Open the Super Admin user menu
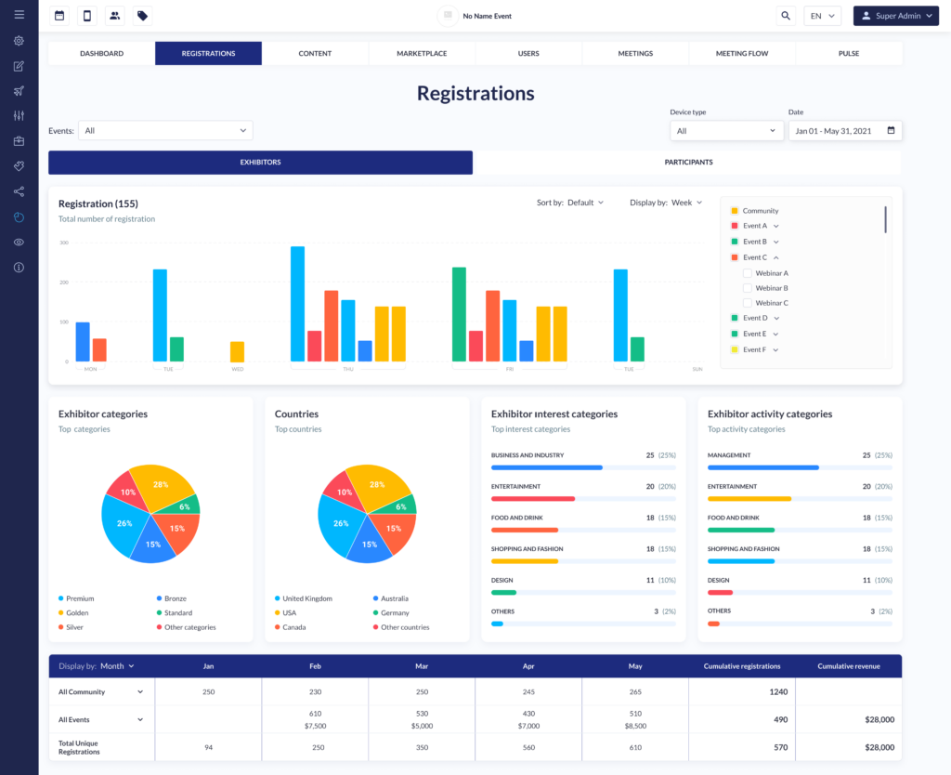Screen dimensions: 951x775 pos(896,16)
